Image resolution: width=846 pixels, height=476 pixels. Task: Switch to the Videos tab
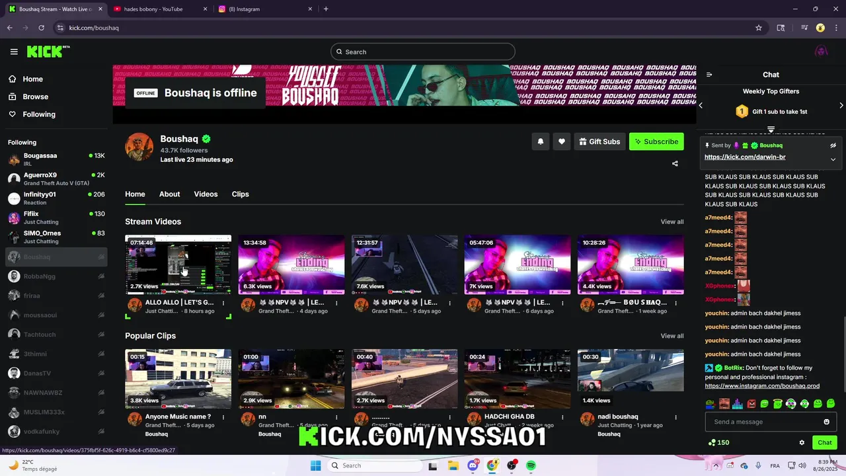(206, 194)
